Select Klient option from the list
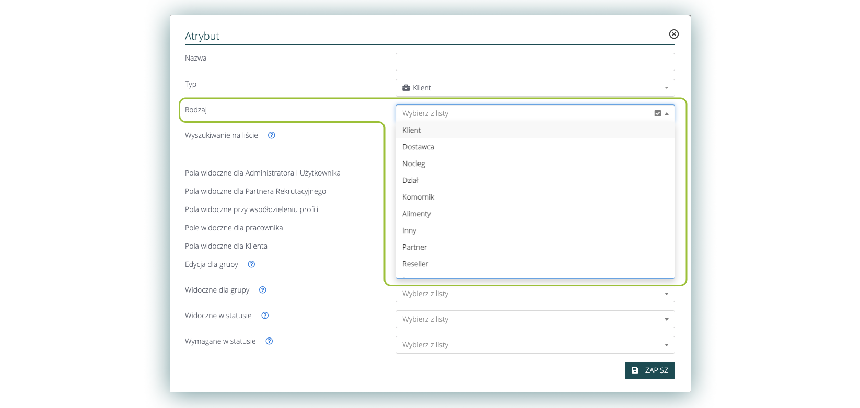Viewport: 860px width, 408px height. pyautogui.click(x=412, y=130)
